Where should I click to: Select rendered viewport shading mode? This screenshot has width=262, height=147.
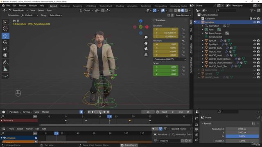[x=186, y=10]
